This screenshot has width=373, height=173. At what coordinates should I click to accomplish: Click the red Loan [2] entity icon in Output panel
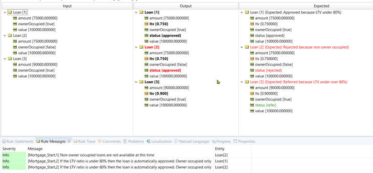pos(141,47)
